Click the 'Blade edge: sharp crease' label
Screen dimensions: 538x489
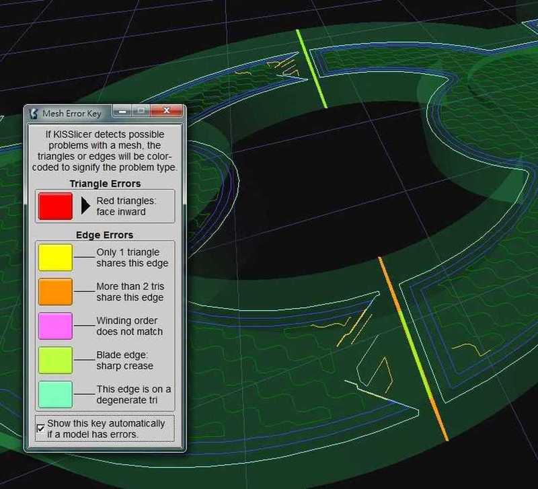point(124,360)
